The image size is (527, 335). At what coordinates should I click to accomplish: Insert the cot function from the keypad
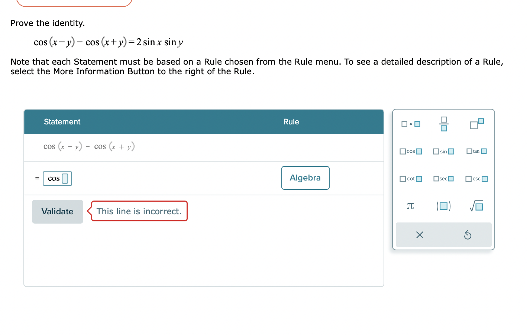(x=410, y=179)
